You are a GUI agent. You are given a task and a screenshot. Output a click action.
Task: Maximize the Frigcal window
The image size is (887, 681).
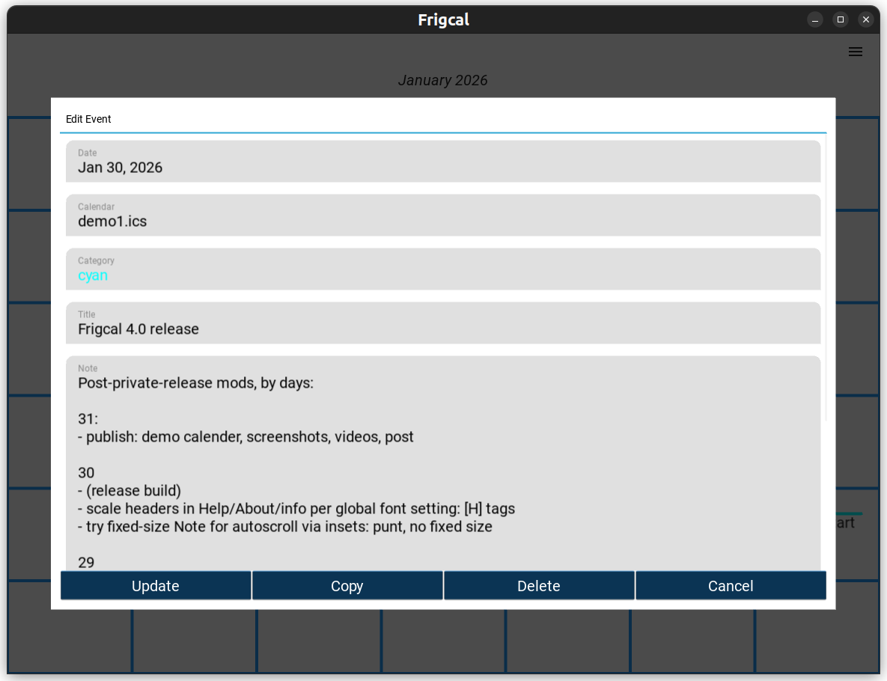click(841, 19)
